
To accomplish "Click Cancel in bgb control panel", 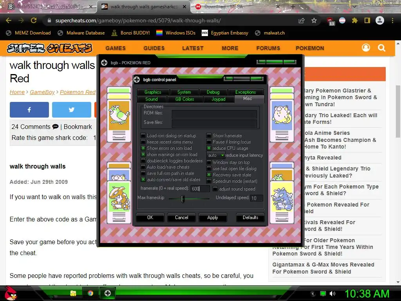I will coord(182,218).
